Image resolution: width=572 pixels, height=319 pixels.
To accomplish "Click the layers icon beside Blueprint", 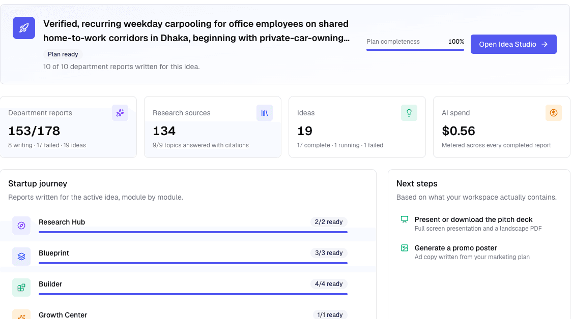I will click(21, 257).
